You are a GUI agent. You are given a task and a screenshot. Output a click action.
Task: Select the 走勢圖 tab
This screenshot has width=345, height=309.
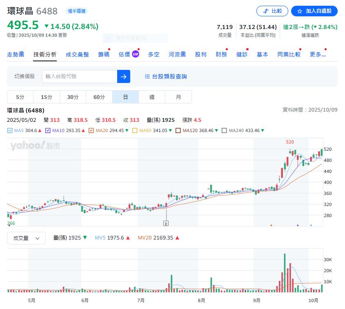[x=16, y=54]
